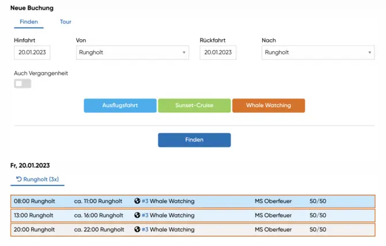Click the Hinfahrt date field
The image size is (386, 246).
click(x=32, y=52)
